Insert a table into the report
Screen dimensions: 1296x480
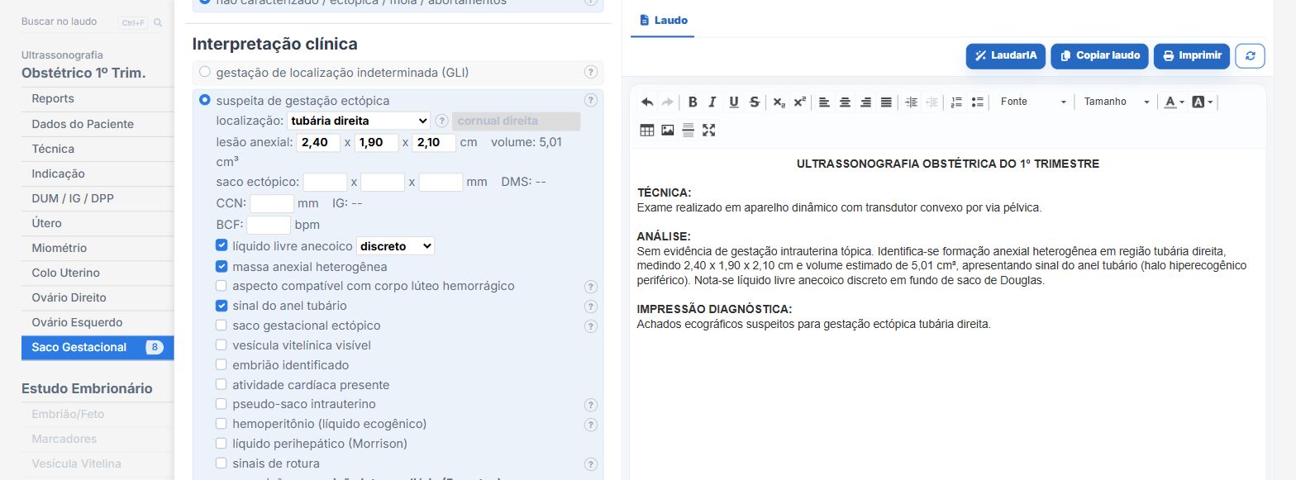coord(647,130)
